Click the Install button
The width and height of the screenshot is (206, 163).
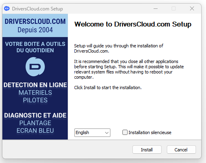tap(147, 150)
